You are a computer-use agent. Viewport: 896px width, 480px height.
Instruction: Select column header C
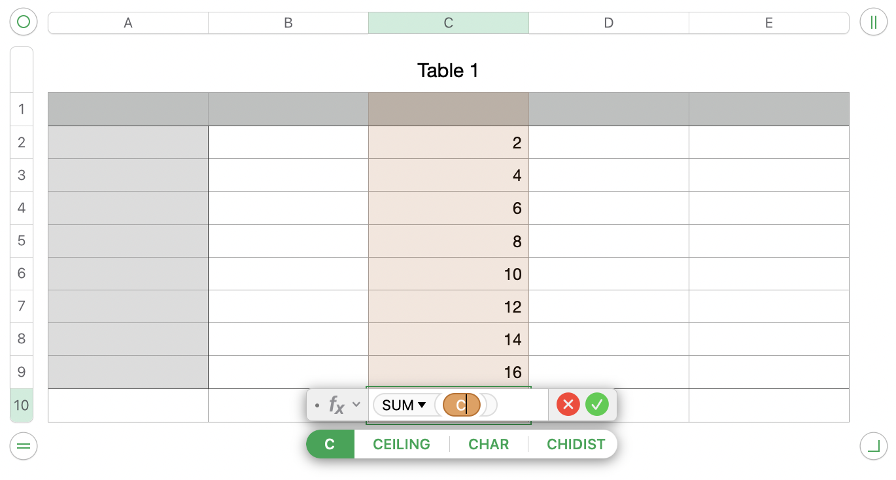tap(448, 22)
